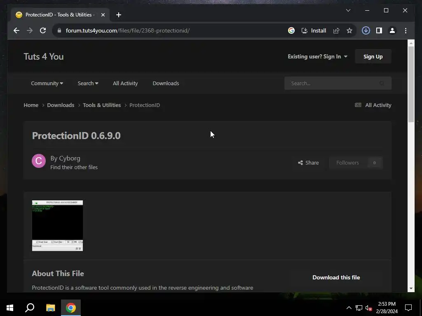Image resolution: width=422 pixels, height=316 pixels.
Task: Click the network tray icon
Action: click(359, 308)
